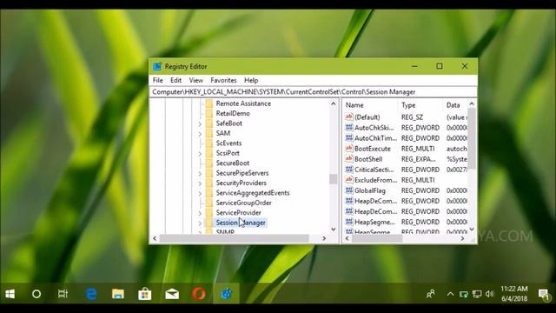Viewport: 556px width, 313px height.
Task: Click the BootExecute value icon
Action: (x=349, y=149)
